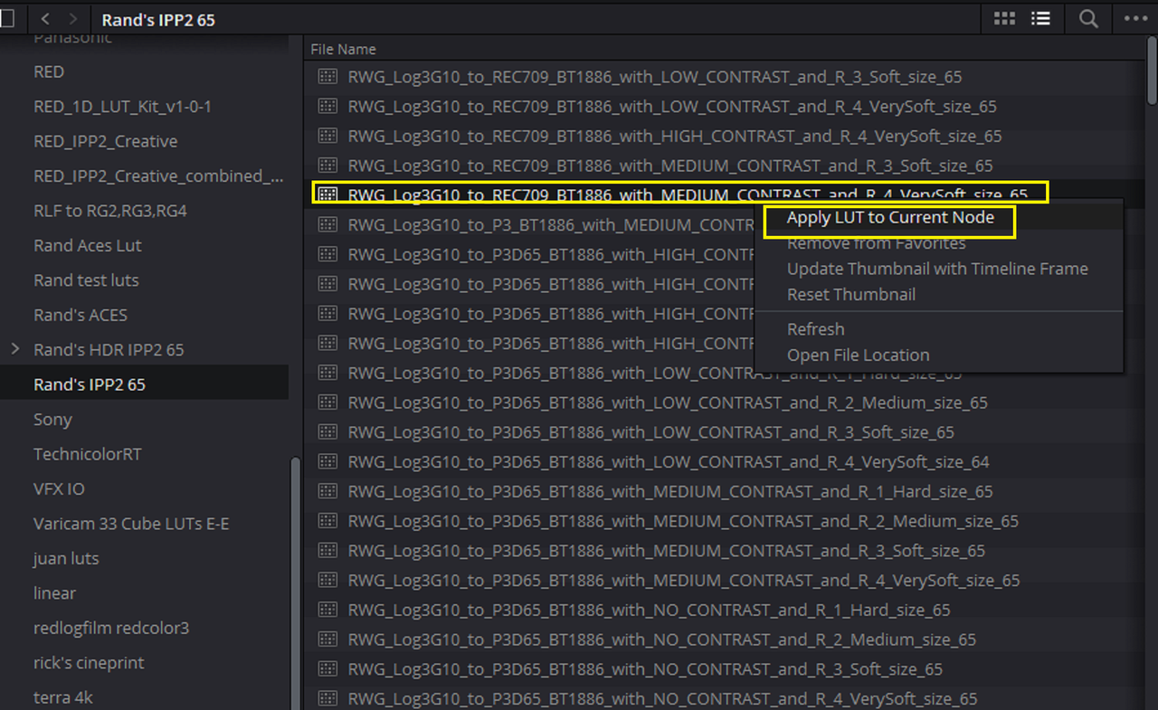Click LUT icon for P3D65 MEDIUM_CONTRAST R_1_Hard
1158x710 pixels.
(327, 492)
